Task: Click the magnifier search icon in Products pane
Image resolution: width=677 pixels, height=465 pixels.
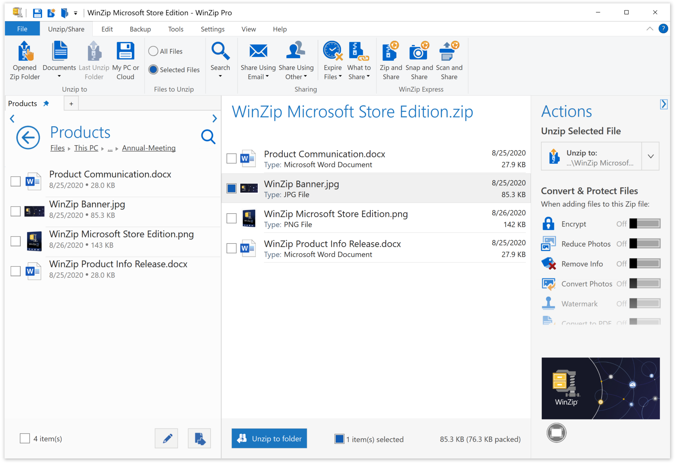Action: (x=208, y=136)
